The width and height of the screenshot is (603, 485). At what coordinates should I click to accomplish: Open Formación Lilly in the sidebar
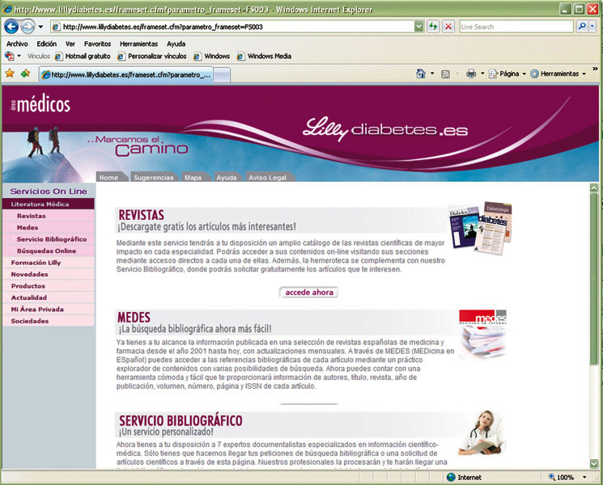pos(48,263)
